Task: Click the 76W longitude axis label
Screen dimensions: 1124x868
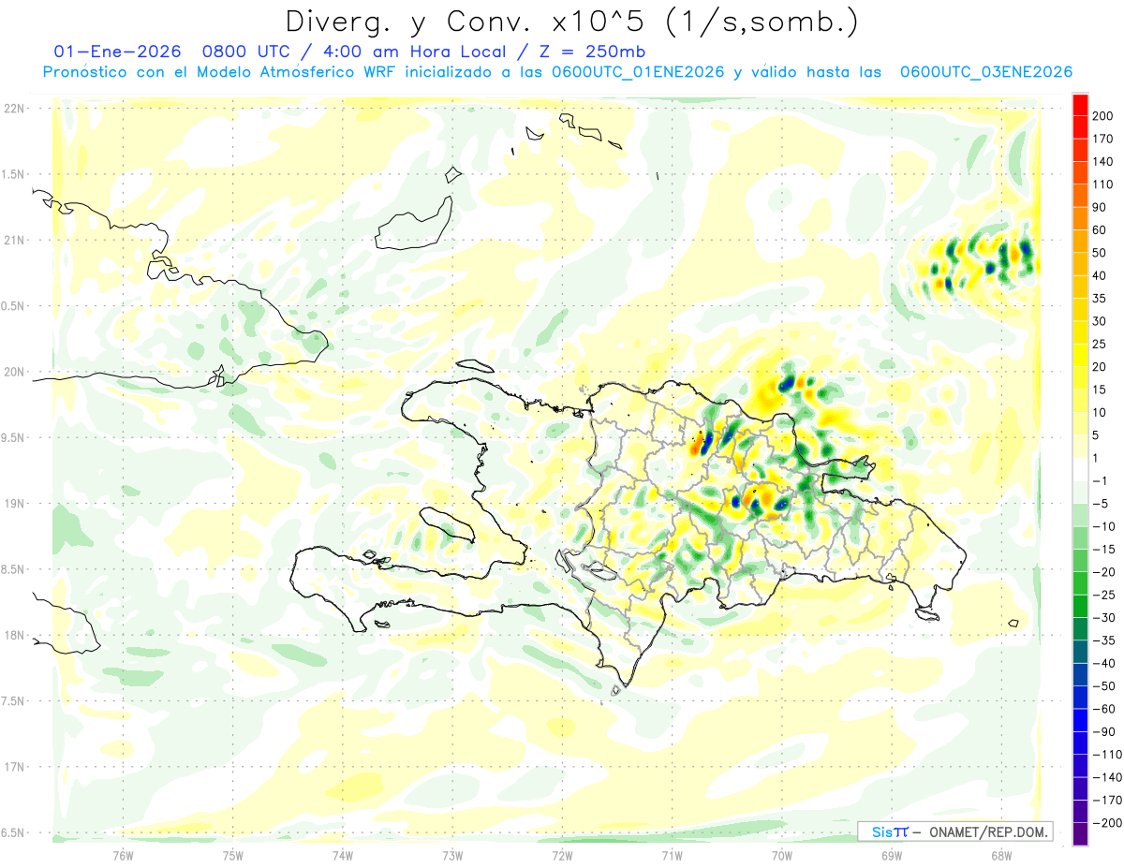Action: pyautogui.click(x=123, y=855)
